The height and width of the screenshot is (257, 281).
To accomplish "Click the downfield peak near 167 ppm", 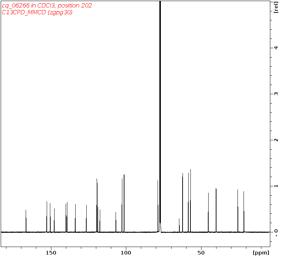I will coord(26,221).
